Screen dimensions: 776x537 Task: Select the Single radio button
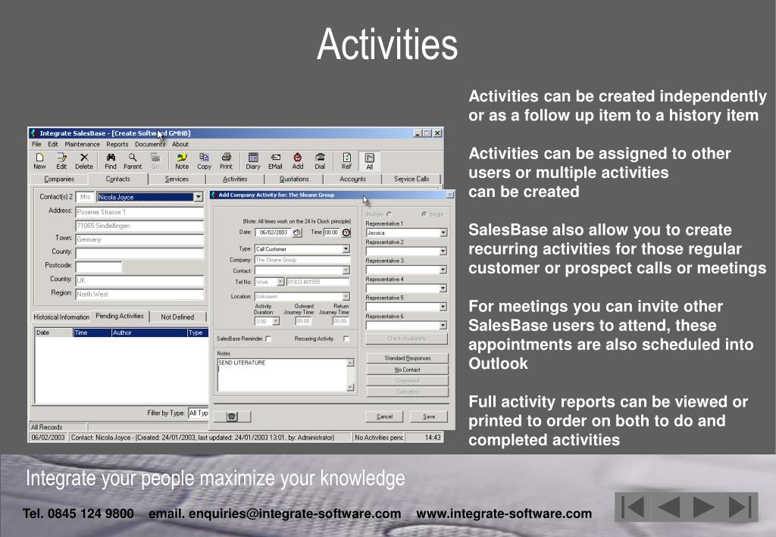(424, 214)
